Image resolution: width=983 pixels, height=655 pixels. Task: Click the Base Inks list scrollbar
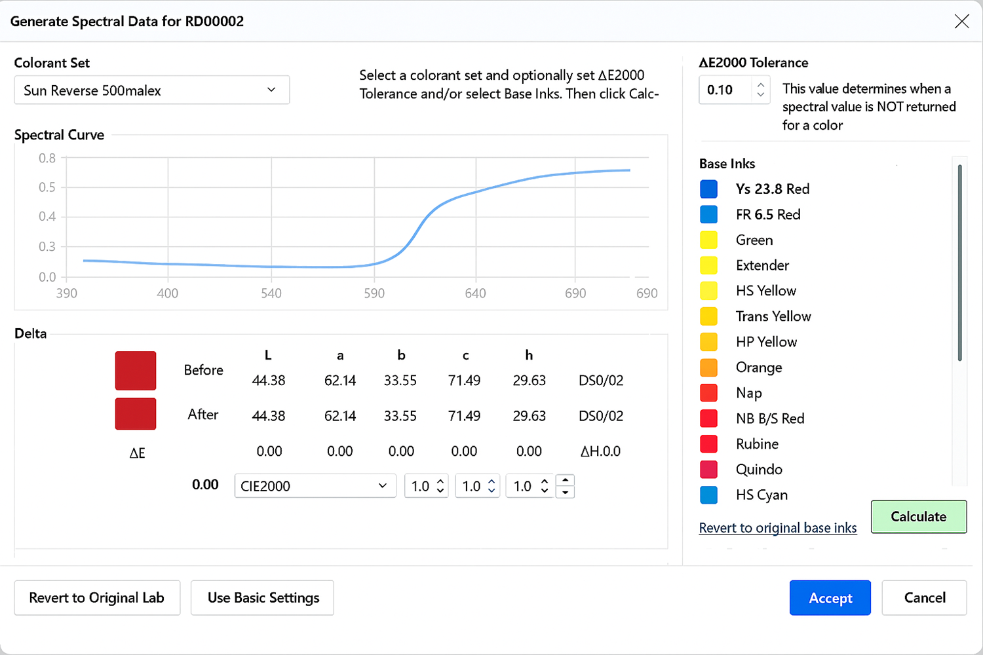click(x=959, y=262)
